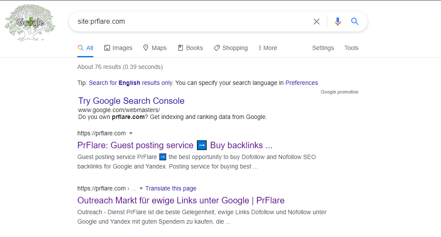Switch to the Maps tab
441x237 pixels.
pyautogui.click(x=155, y=48)
